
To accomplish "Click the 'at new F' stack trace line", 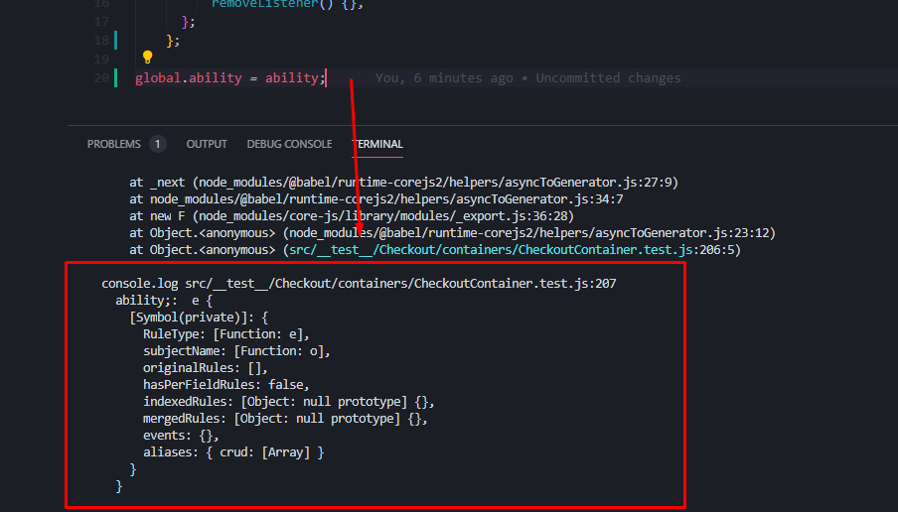I will 352,216.
